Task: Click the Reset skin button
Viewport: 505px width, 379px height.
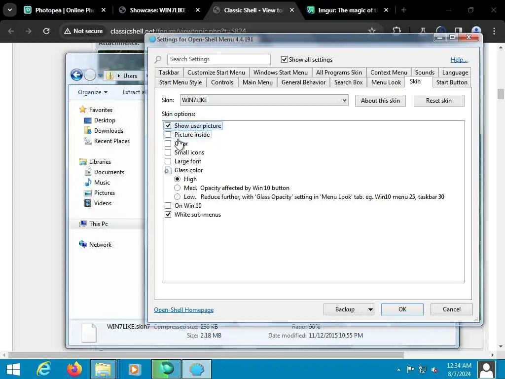Action: tap(438, 101)
